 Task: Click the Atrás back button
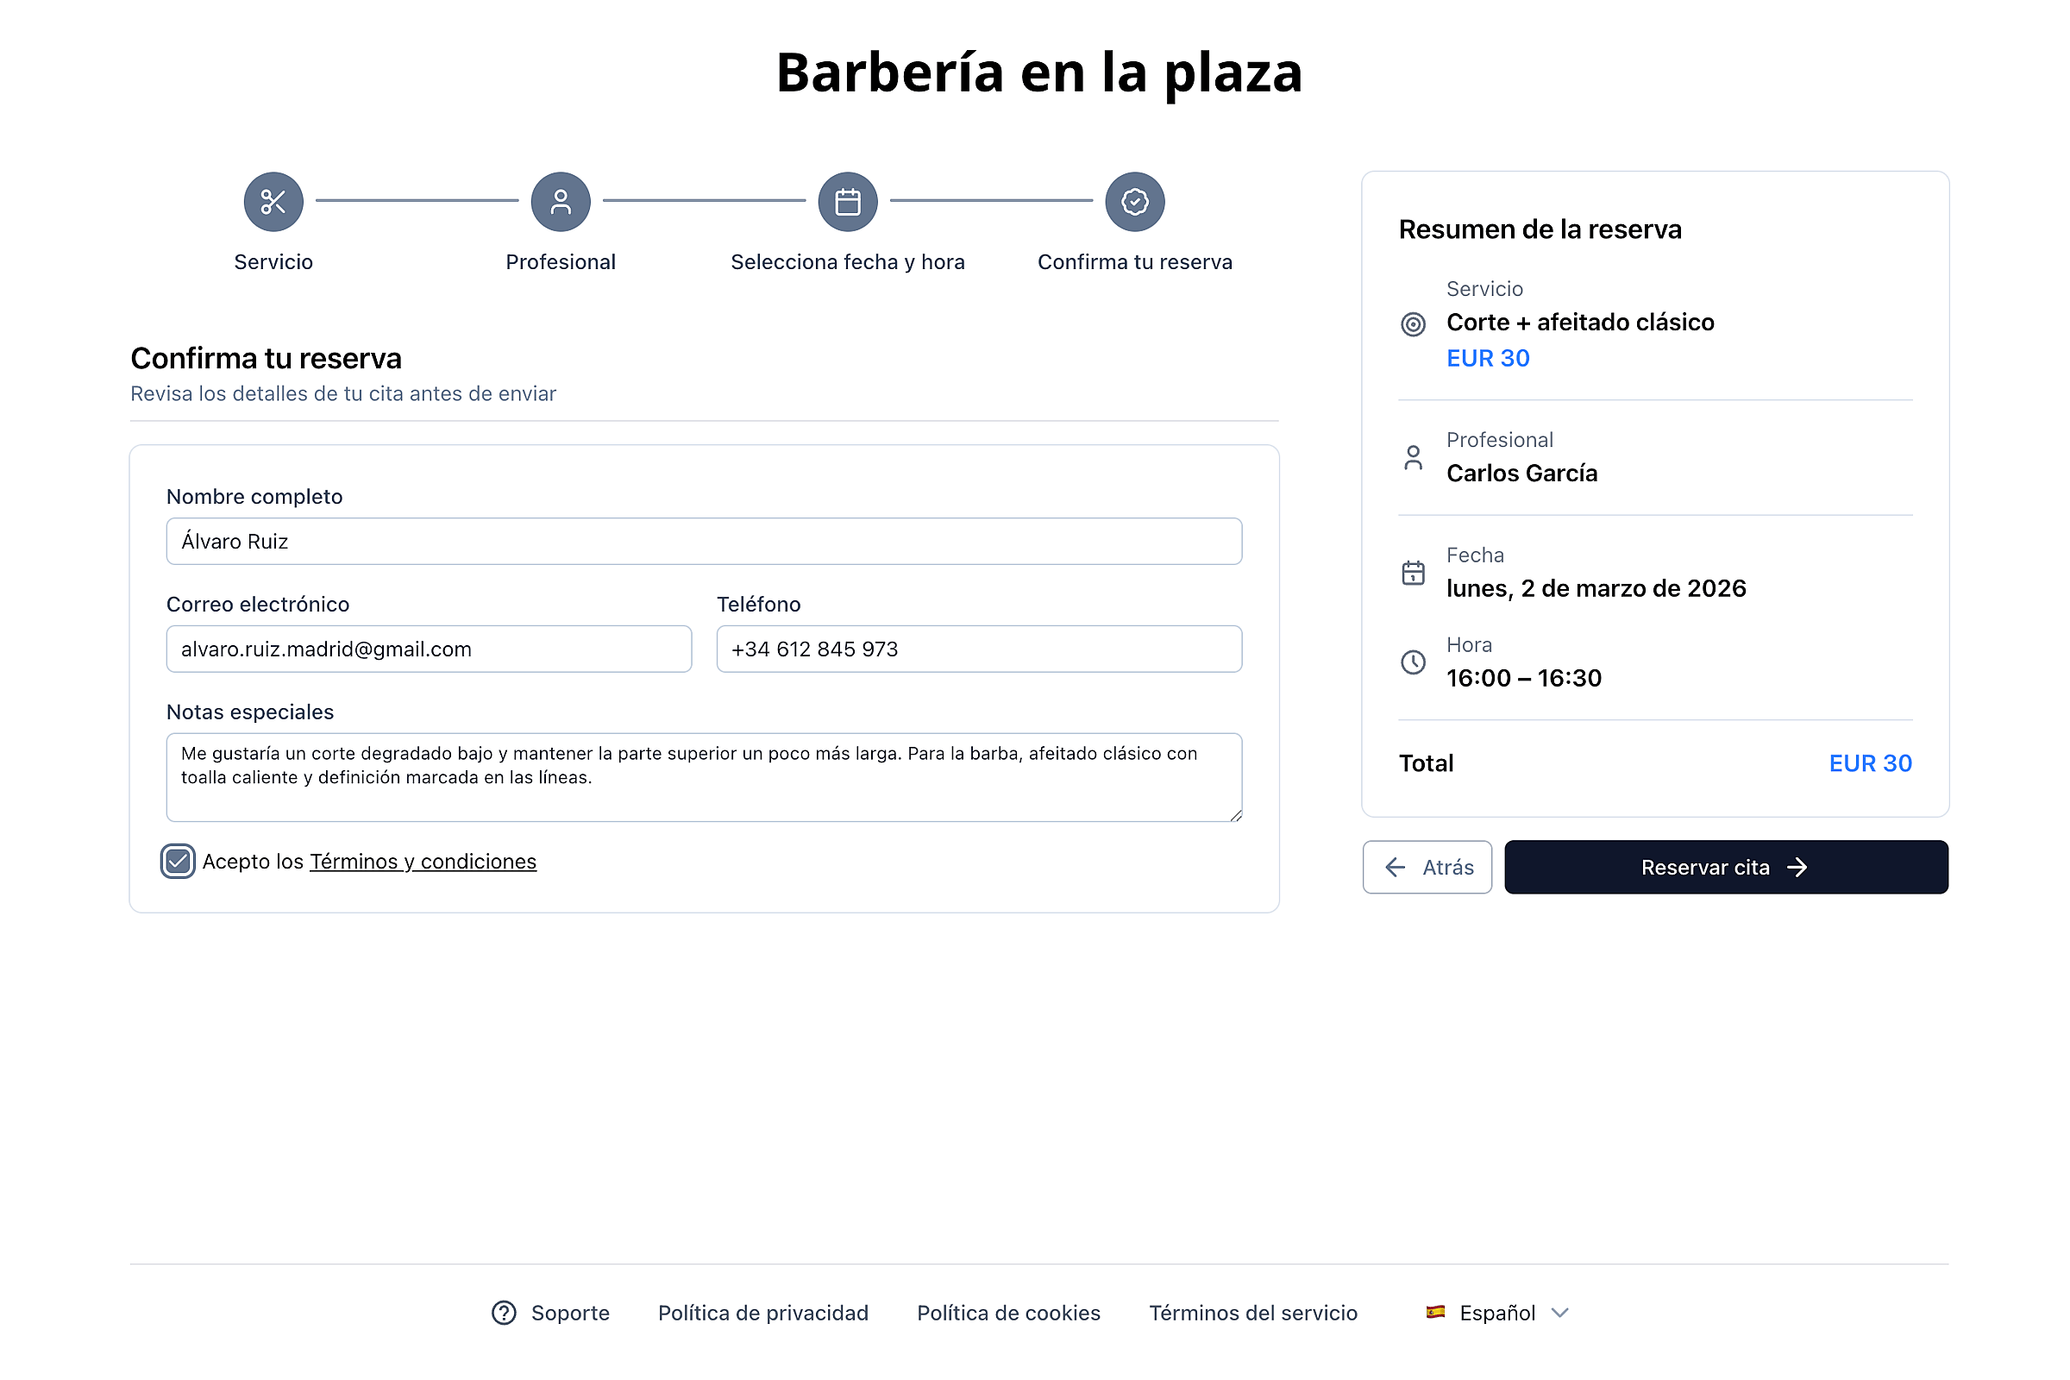[1426, 867]
